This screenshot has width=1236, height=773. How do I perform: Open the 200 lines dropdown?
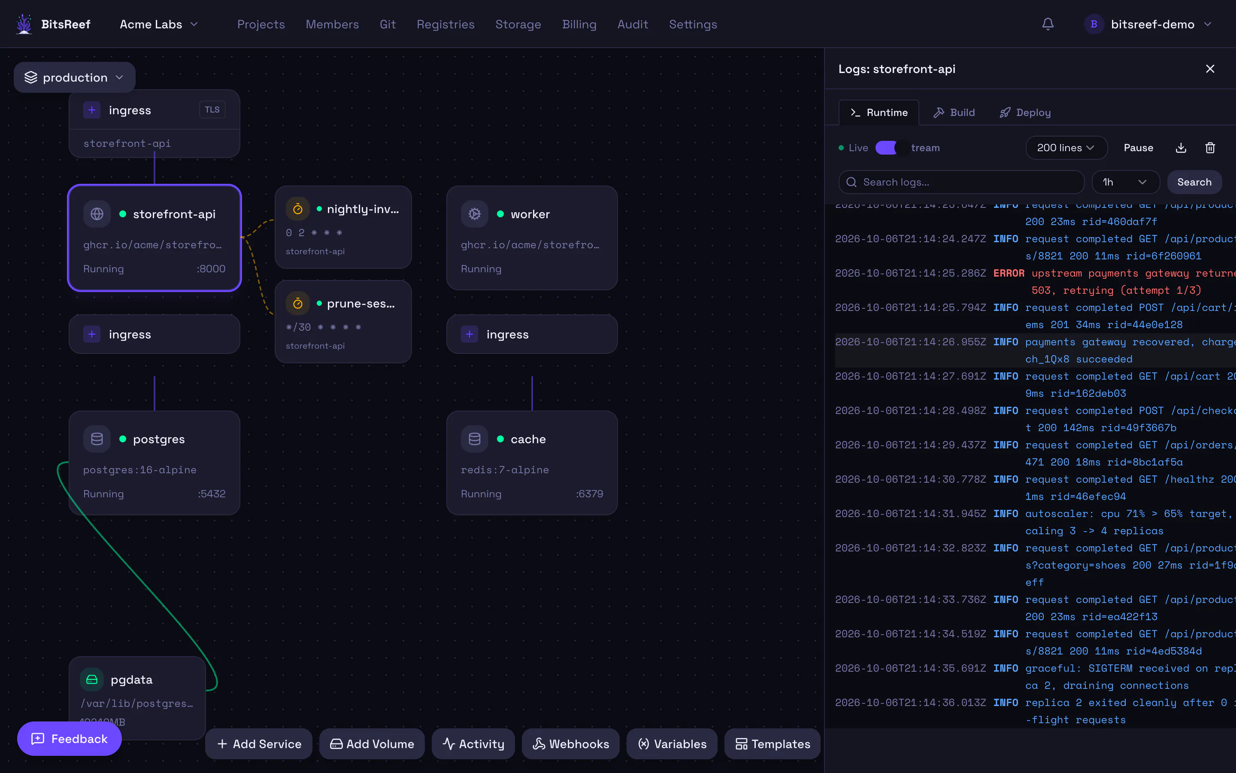[x=1066, y=148]
